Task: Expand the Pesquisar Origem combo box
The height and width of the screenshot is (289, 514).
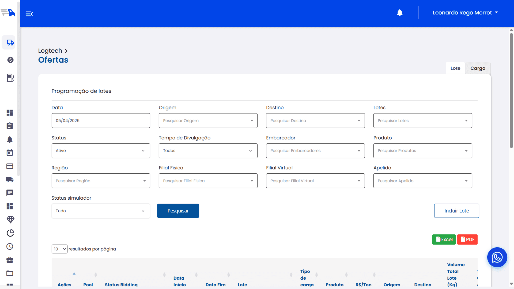Action: click(208, 121)
